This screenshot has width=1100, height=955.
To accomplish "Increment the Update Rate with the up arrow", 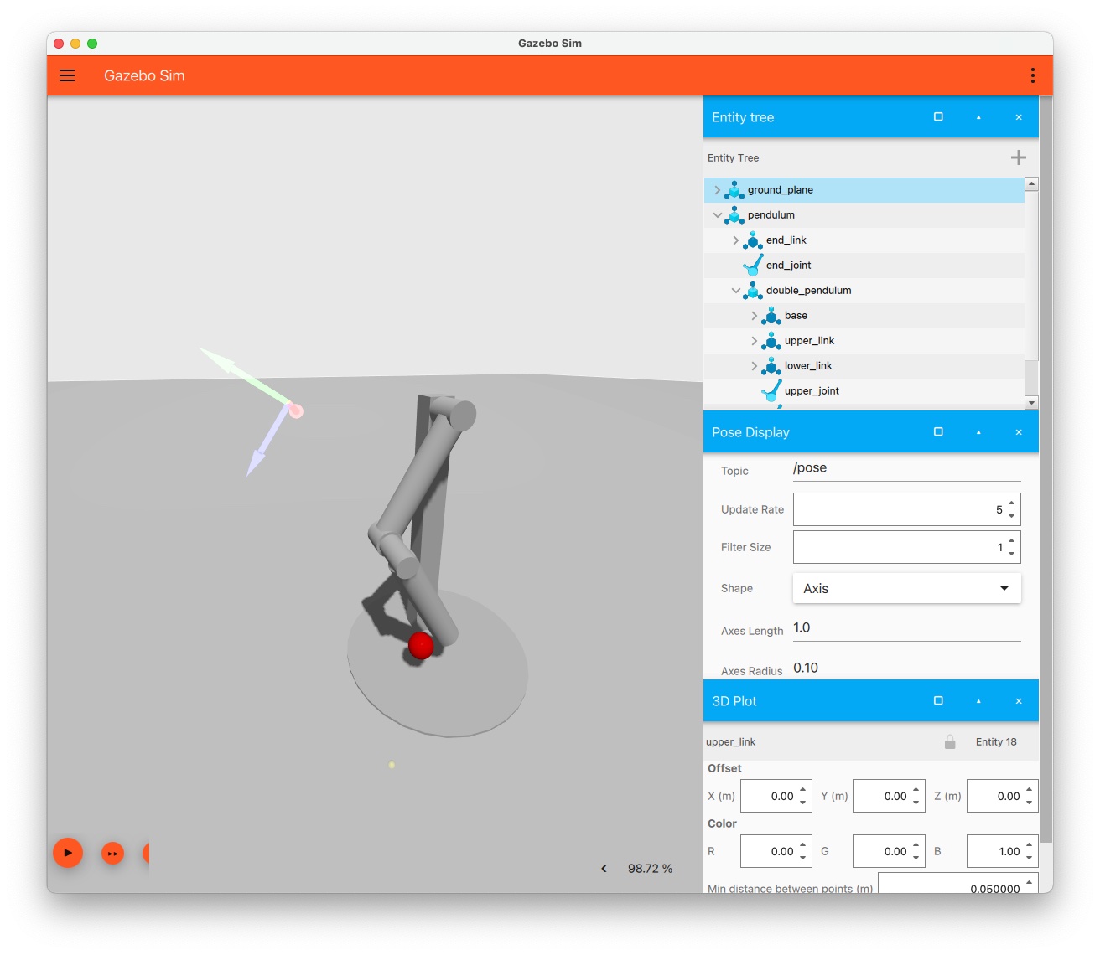I will 1010,503.
